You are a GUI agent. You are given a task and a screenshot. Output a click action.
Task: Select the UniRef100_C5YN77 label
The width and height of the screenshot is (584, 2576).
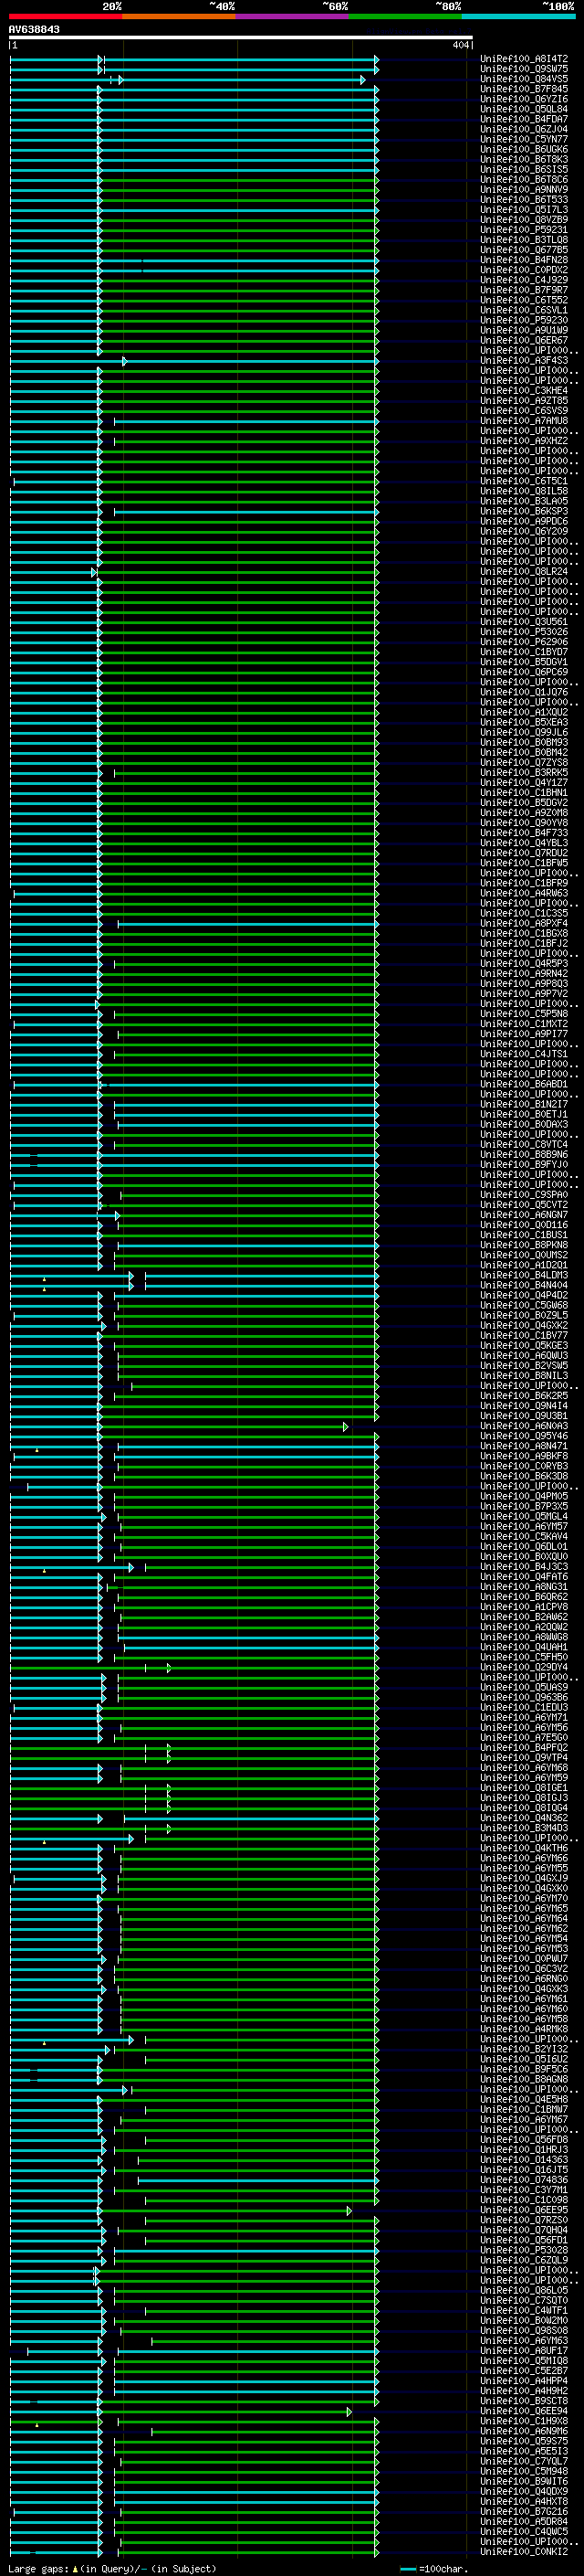click(x=524, y=139)
